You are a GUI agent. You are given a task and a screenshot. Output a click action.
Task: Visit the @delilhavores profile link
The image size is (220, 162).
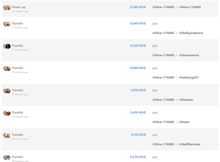coord(190,144)
